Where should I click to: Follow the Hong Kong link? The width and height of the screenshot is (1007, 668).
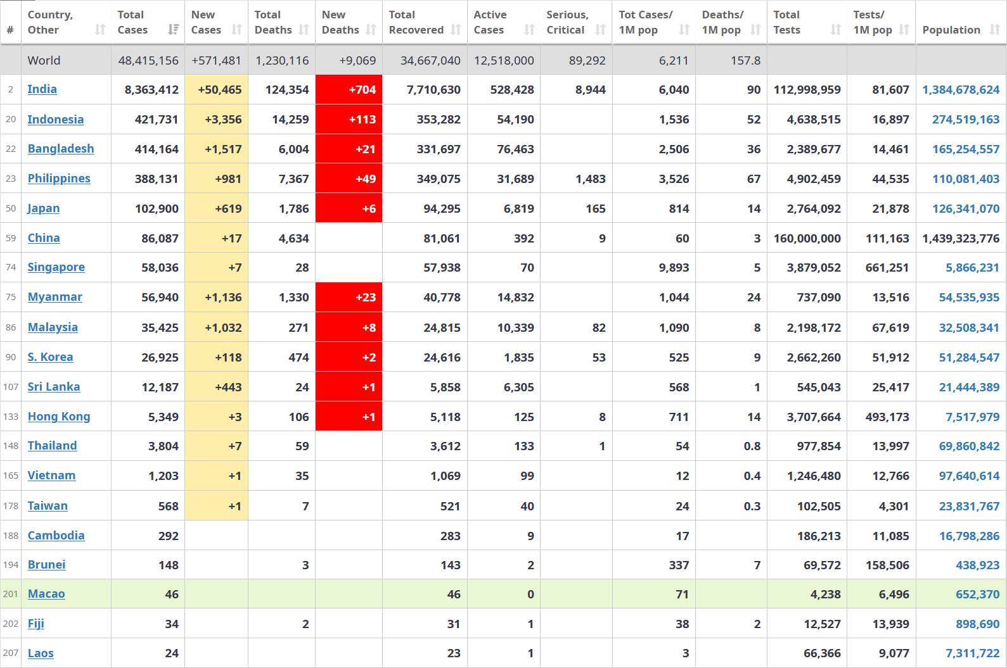pyautogui.click(x=59, y=417)
